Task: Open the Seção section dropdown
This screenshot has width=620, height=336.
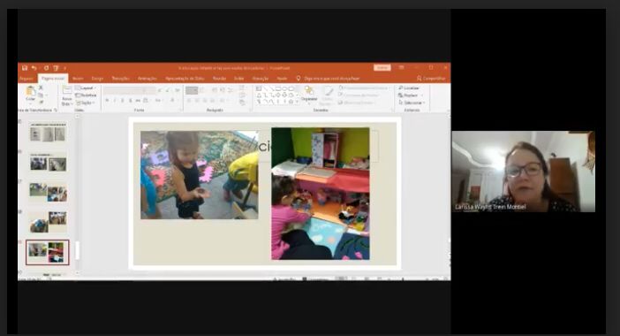Action: click(x=85, y=103)
